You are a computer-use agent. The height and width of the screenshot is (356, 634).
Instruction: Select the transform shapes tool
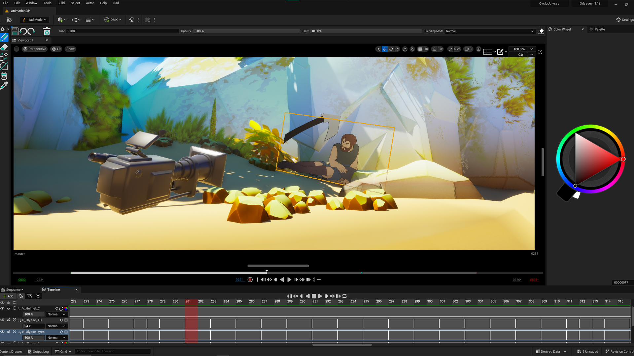[x=4, y=57]
